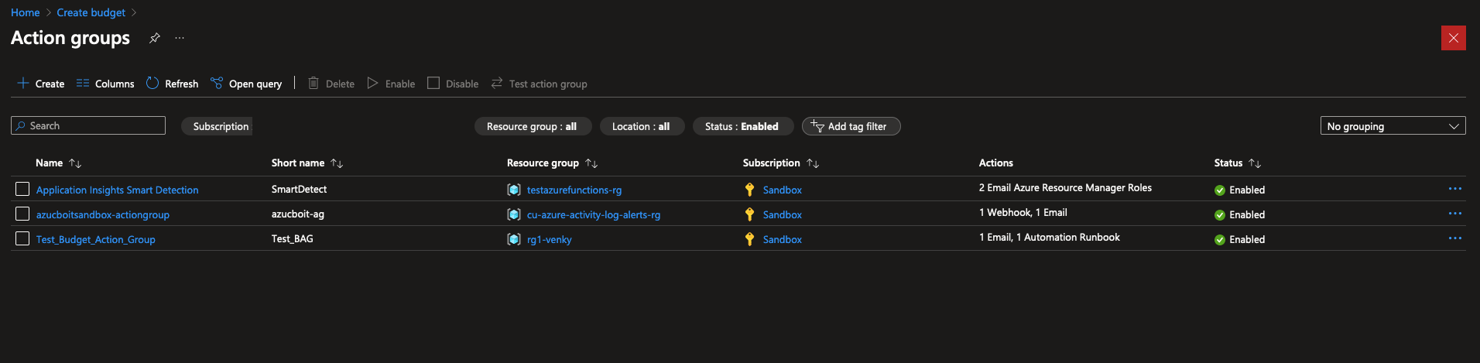The image size is (1480, 363).
Task: Open azucboitsandbox-actiongroup link
Action: (x=103, y=214)
